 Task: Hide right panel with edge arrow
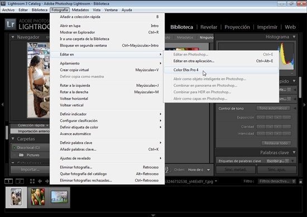tap(305, 105)
